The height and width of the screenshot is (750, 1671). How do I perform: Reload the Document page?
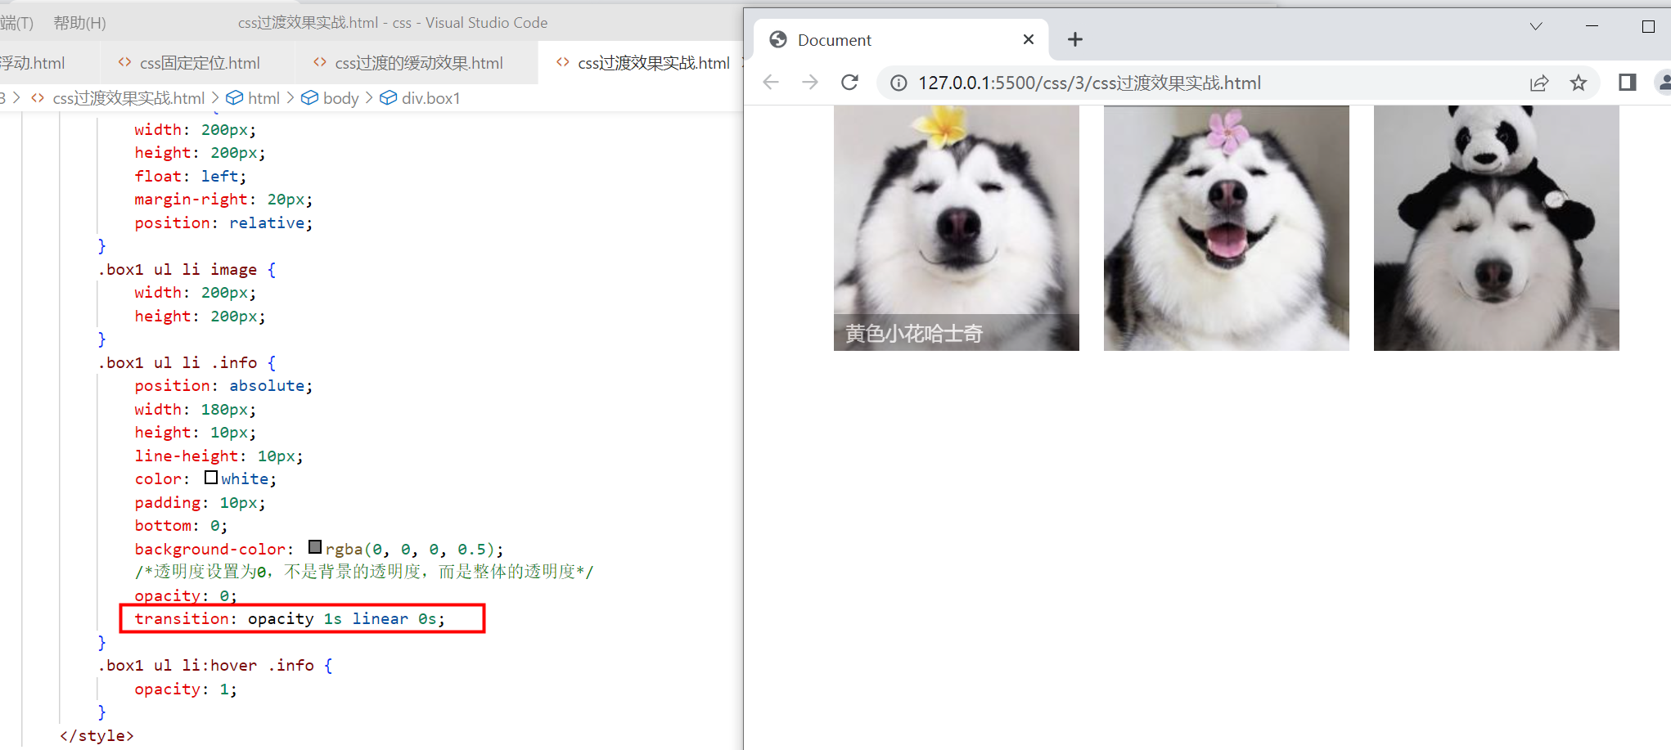click(850, 83)
